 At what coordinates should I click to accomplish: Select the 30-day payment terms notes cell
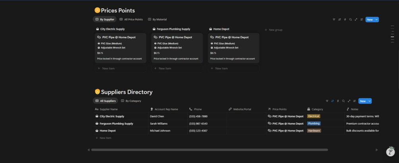coord(362,116)
